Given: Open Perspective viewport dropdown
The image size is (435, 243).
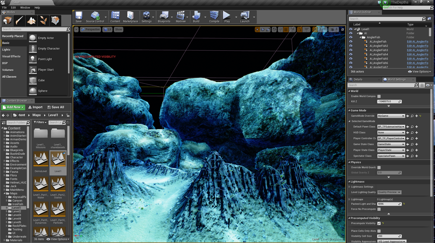Looking at the screenshot, I should (91, 29).
